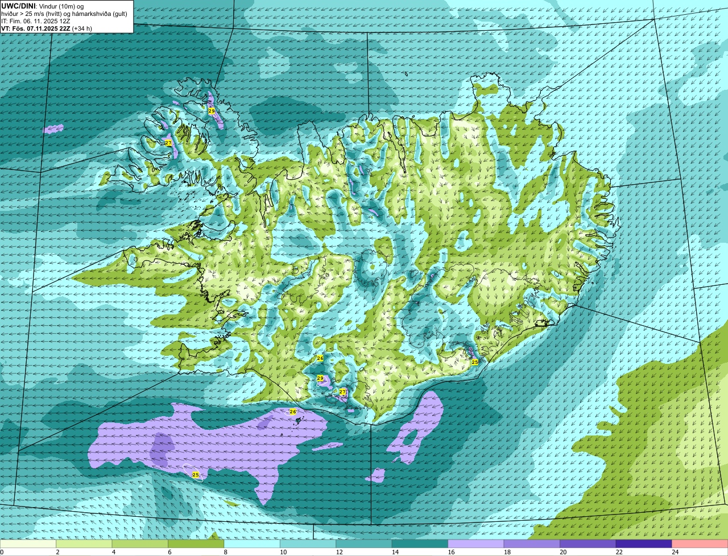Click the legend tick label 4

[x=113, y=552]
